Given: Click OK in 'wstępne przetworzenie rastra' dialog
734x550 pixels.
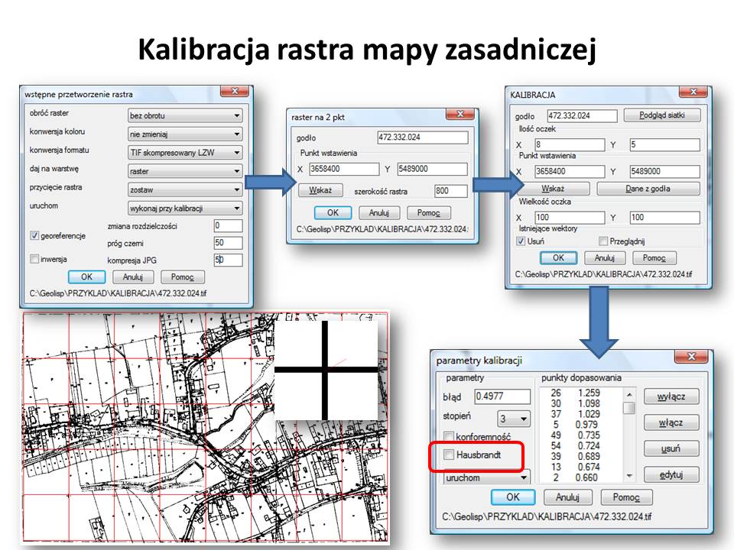Looking at the screenshot, I should coord(86,277).
